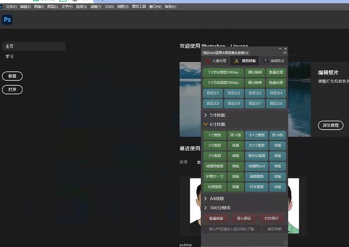
Task: Click the double-arrow collapse icon on plugin titlebar
Action: coord(279,48)
